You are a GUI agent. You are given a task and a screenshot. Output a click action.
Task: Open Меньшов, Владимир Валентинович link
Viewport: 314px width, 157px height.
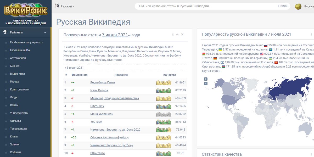click(x=115, y=98)
